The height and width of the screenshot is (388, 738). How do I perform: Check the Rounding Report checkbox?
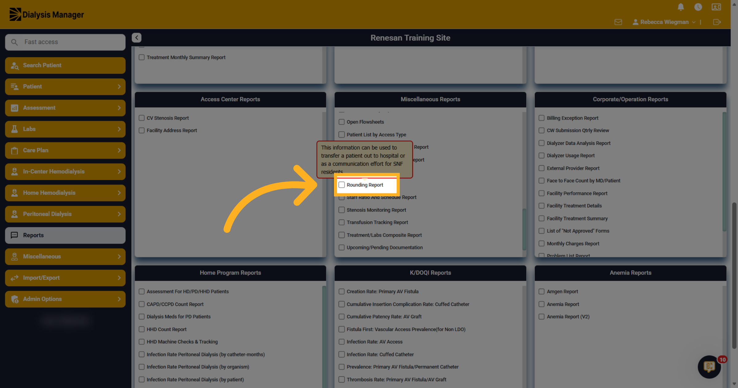coord(342,185)
